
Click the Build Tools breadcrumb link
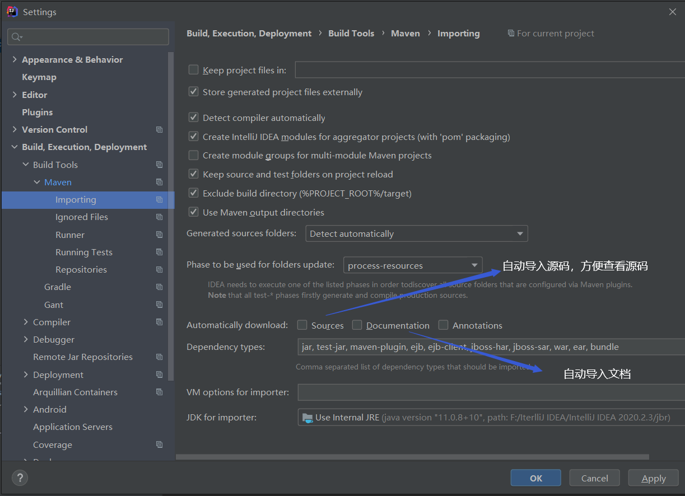(351, 34)
